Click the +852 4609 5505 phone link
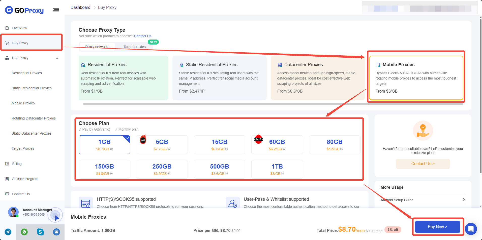This screenshot has width=482, height=240. 34,215
